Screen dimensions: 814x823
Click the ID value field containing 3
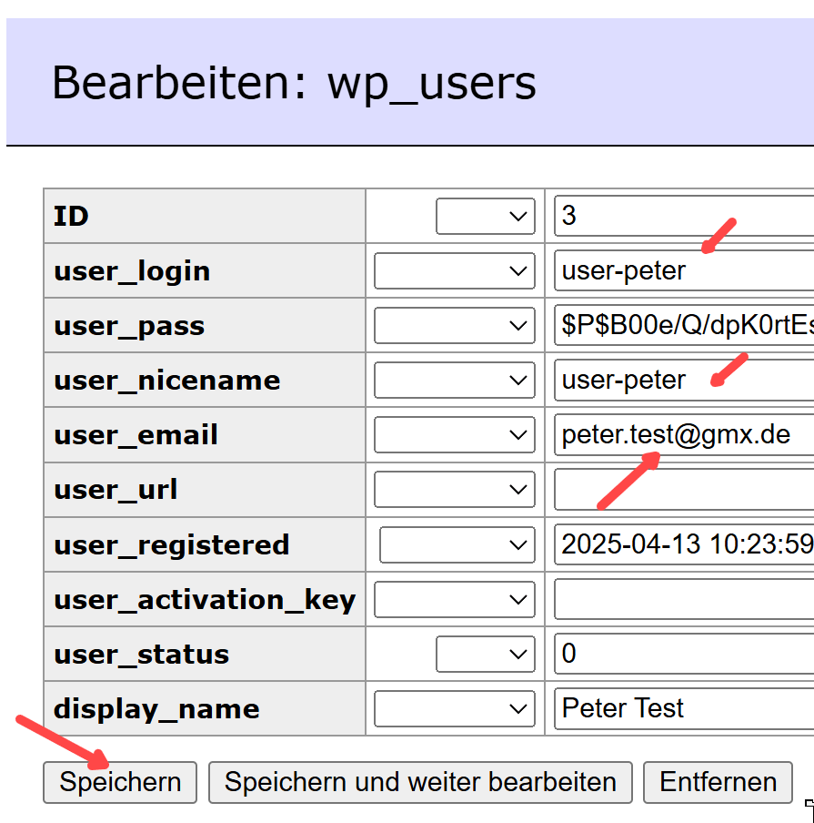[x=682, y=217]
